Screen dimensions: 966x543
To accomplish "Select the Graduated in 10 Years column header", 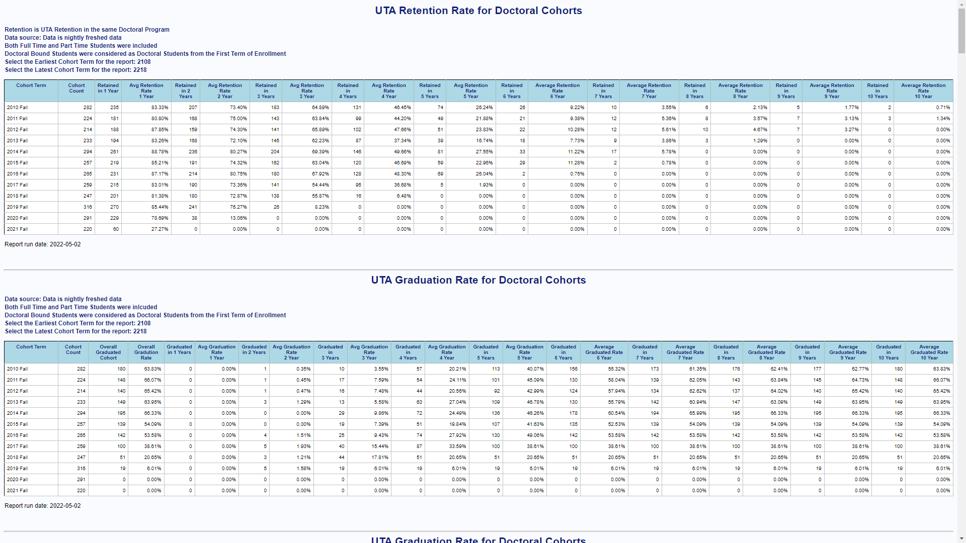I will coord(889,352).
